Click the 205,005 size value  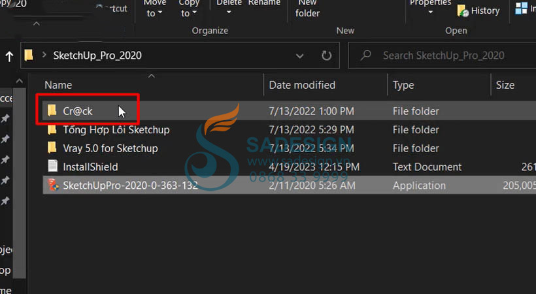tap(519, 186)
